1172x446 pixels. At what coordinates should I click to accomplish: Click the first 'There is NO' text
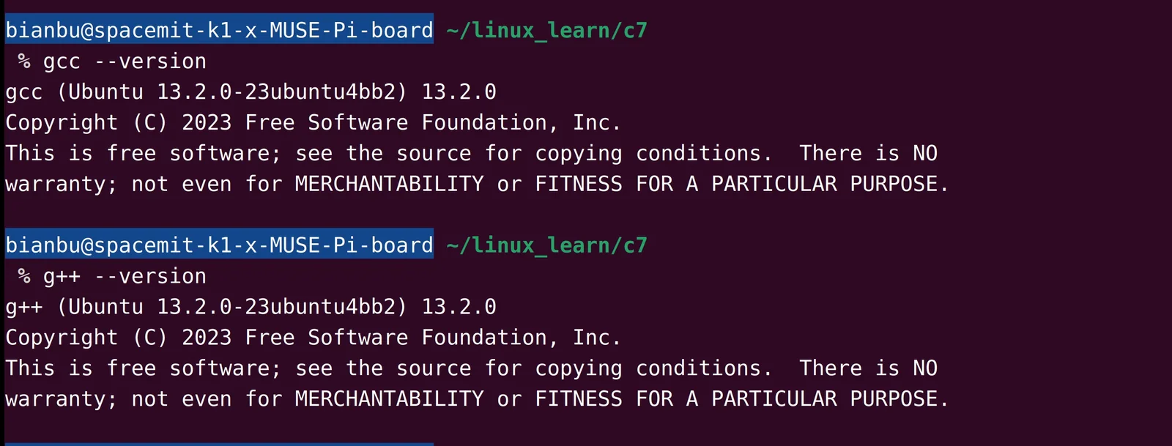[x=868, y=153]
